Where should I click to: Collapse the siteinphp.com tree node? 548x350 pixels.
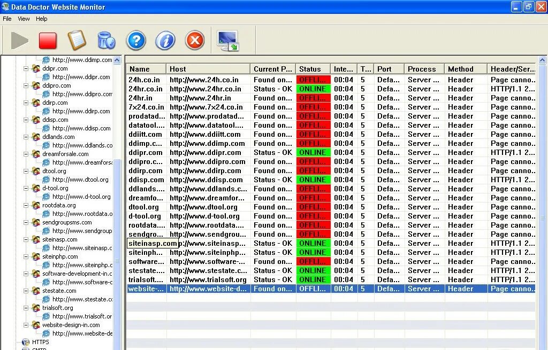pyautogui.click(x=26, y=257)
